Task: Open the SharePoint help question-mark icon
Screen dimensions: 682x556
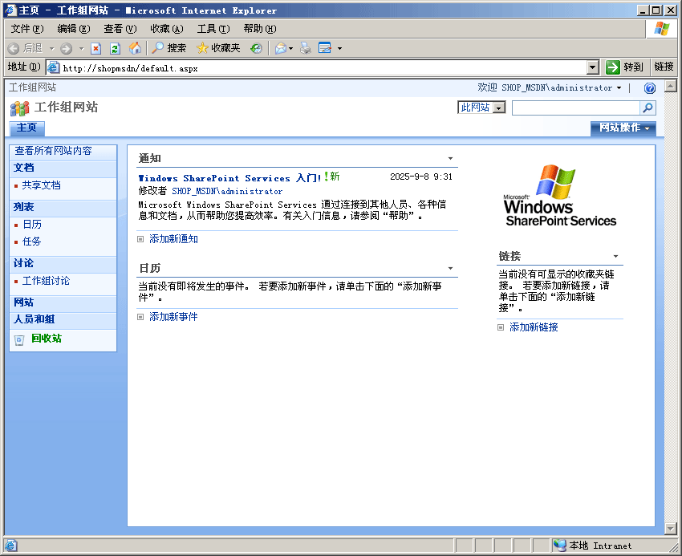Action: (x=650, y=88)
